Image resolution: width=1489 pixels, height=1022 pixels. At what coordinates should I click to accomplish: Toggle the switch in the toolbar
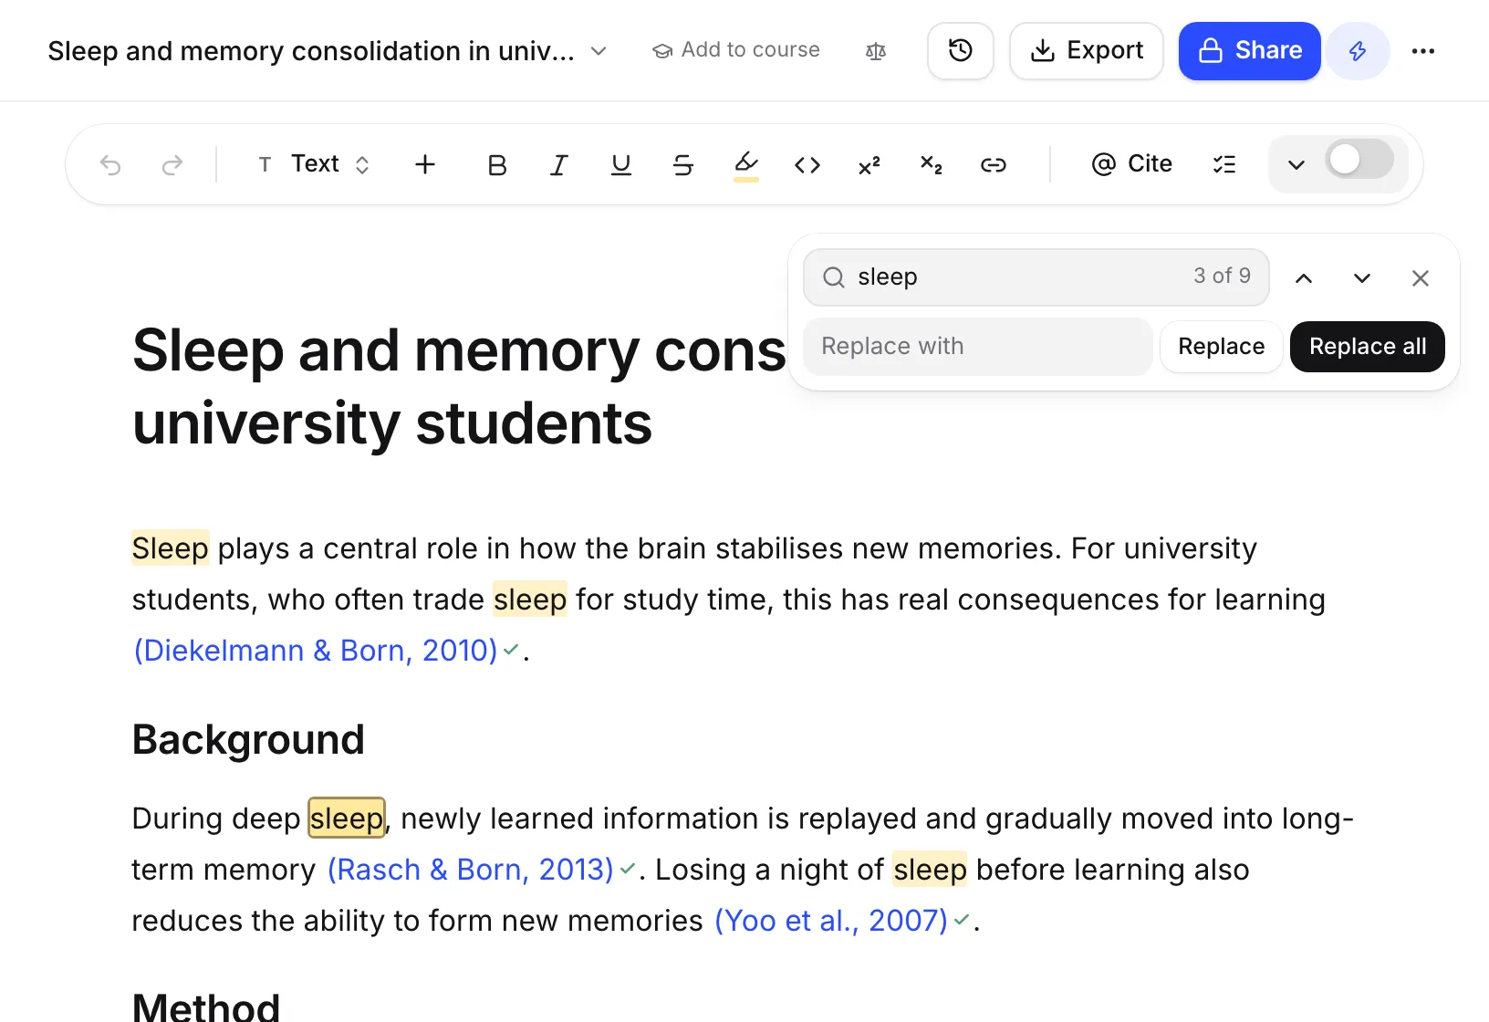1359,161
